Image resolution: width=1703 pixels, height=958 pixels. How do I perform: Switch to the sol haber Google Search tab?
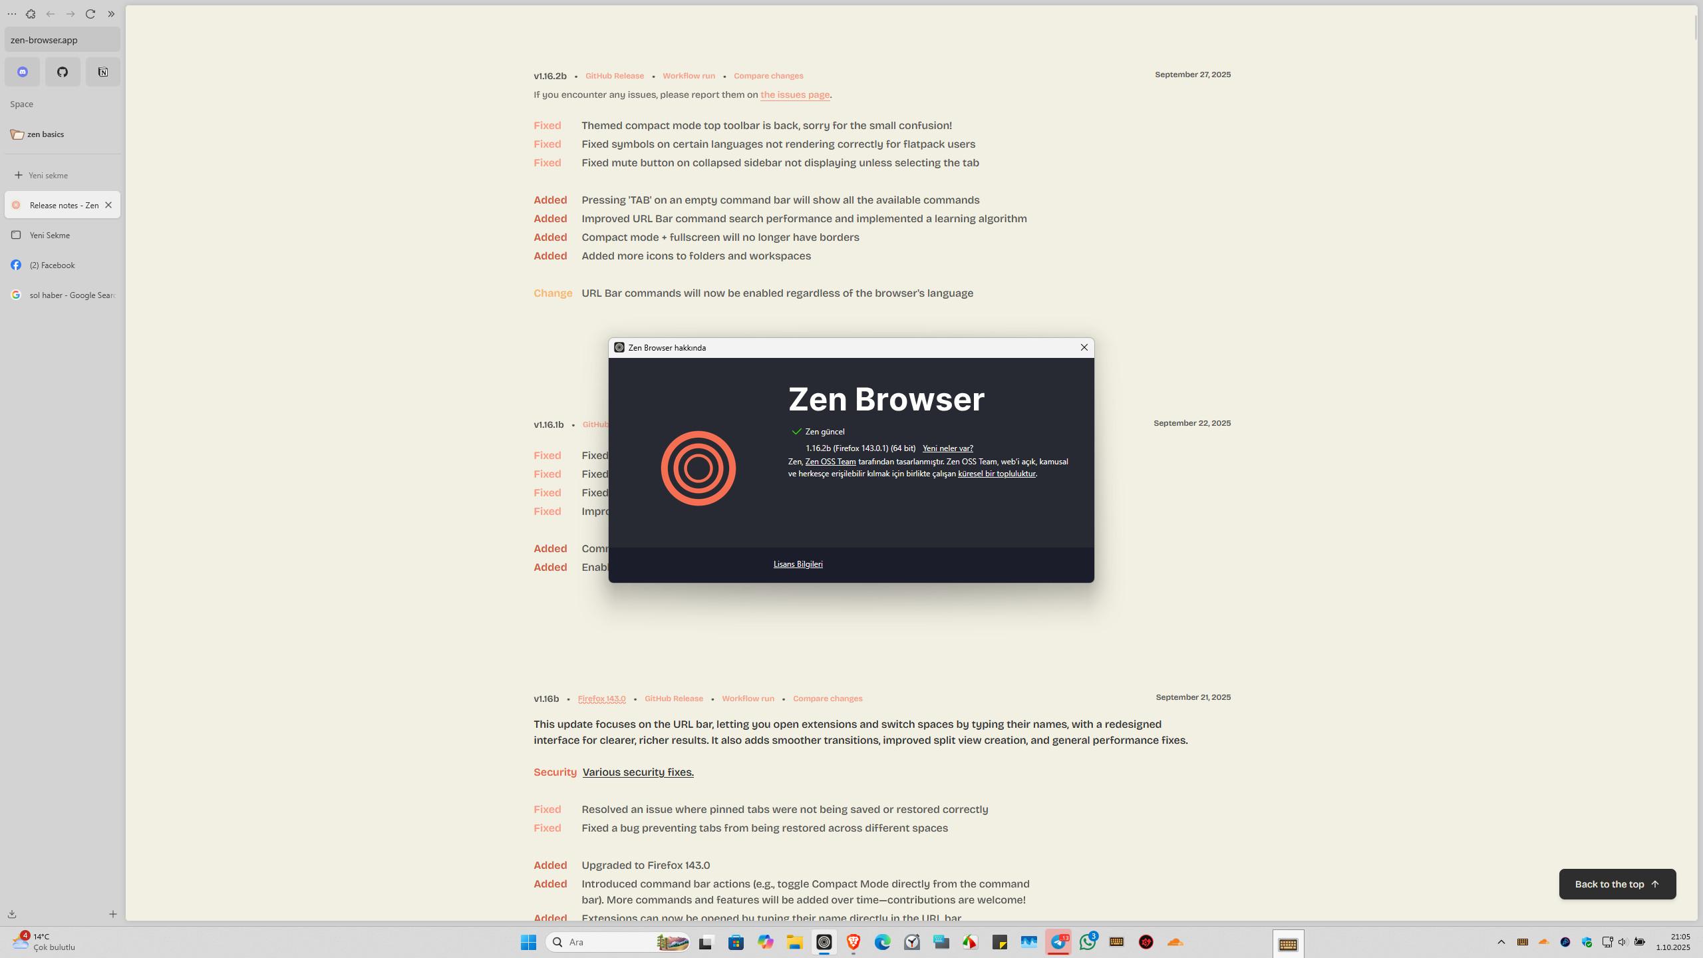tap(72, 295)
